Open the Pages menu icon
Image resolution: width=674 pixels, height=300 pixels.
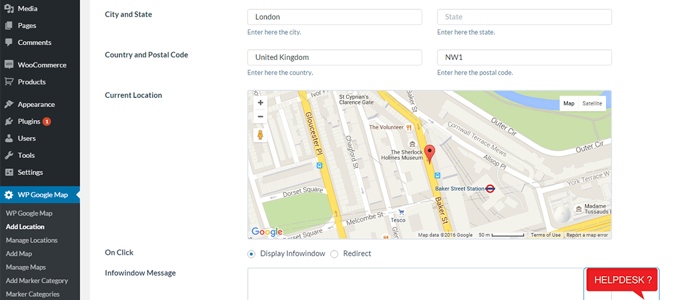(9, 26)
